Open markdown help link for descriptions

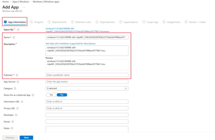(71, 44)
